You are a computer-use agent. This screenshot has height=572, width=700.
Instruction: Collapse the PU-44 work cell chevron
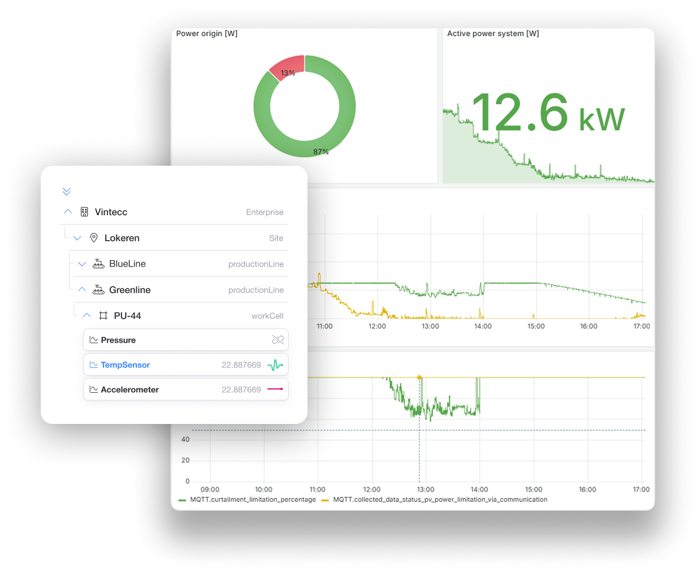[x=87, y=315]
